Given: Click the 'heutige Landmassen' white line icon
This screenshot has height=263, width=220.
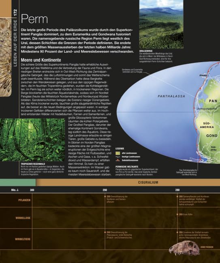Looking at the screenshot, I should point(118,157).
